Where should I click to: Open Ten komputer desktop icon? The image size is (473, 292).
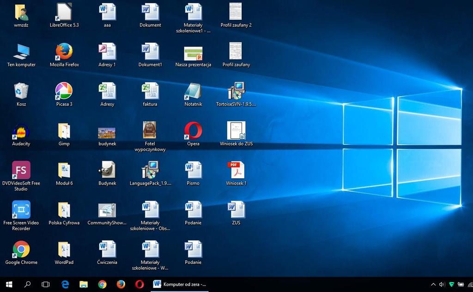tap(21, 52)
